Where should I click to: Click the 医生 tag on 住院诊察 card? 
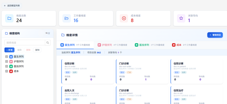coord(177,72)
